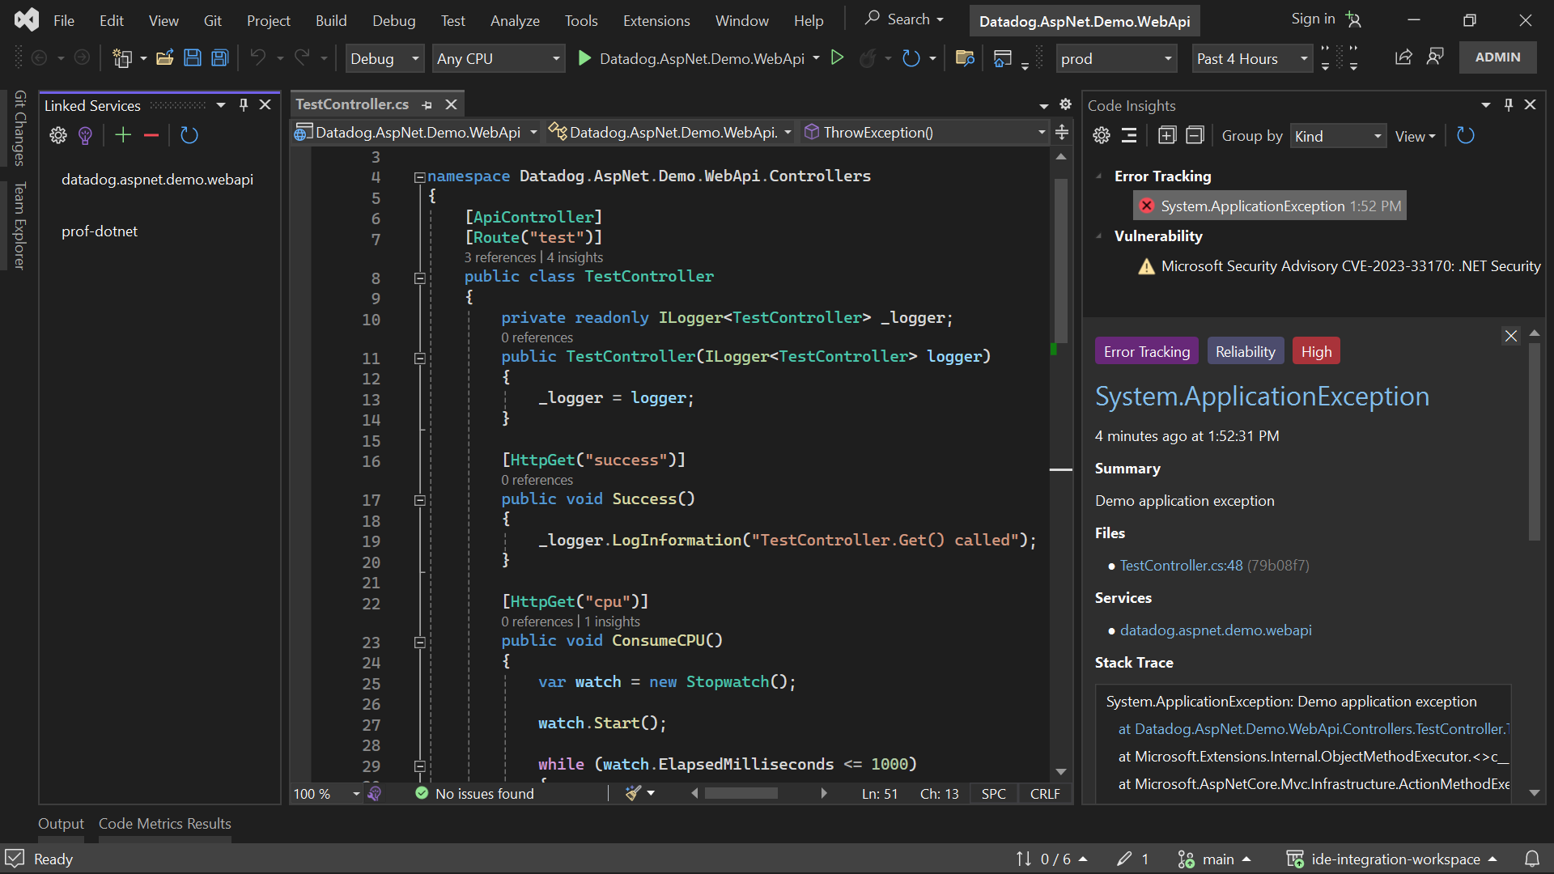1554x874 pixels.
Task: Open the File menu
Action: click(64, 20)
